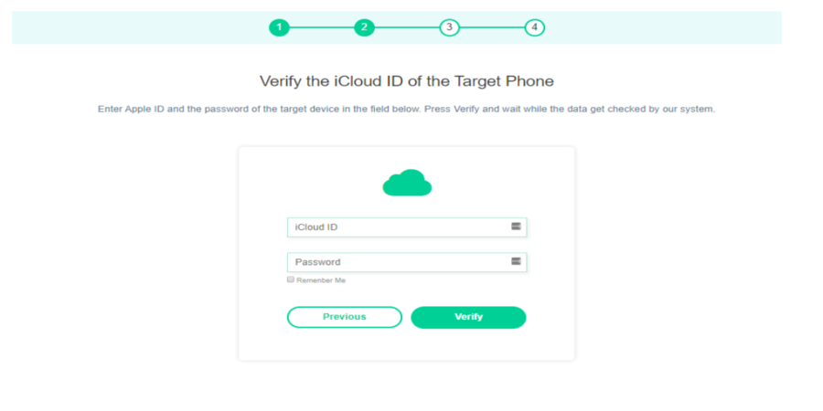The image size is (823, 411).
Task: Click the Remenber Me label text
Action: (x=321, y=280)
